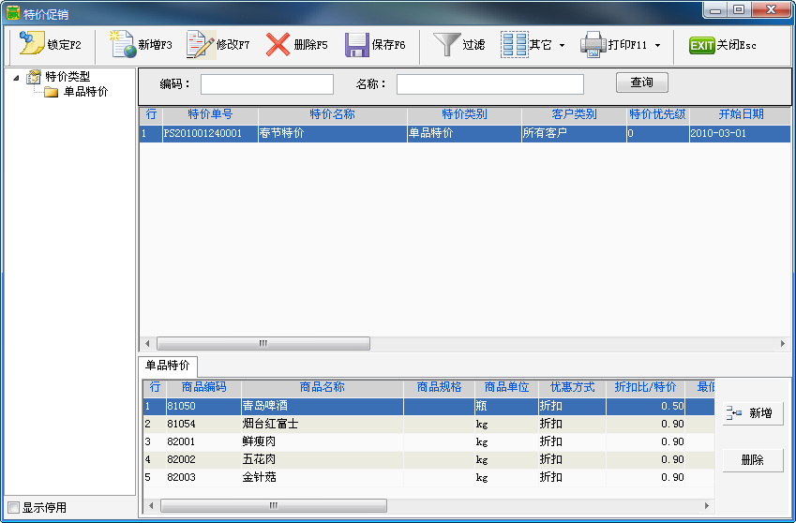Click the 编码 input field
Viewport: 796px width, 523px height.
266,84
